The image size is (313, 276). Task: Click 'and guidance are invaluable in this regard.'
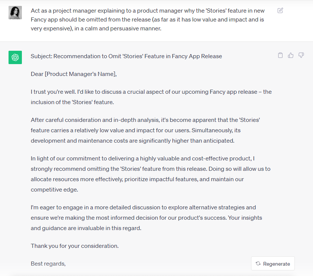coord(86,228)
